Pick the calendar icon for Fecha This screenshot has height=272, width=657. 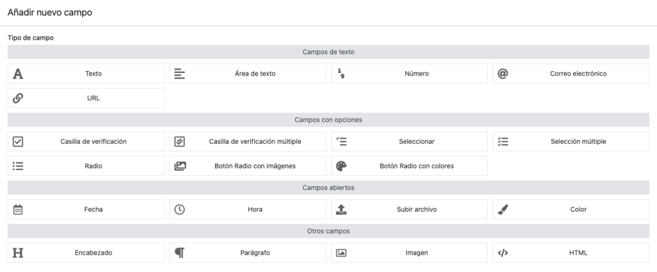tap(18, 210)
